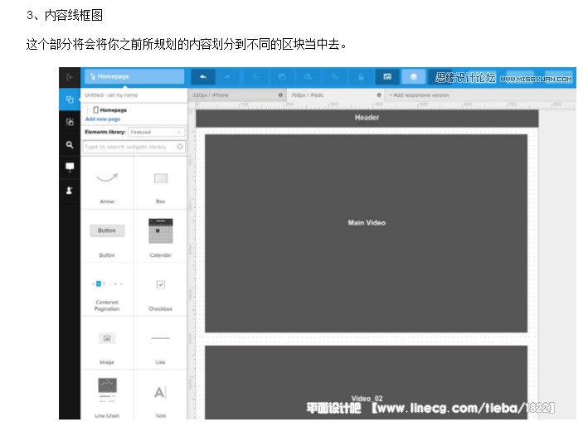Select the Button widget in the library
This screenshot has width=583, height=422.
107,236
